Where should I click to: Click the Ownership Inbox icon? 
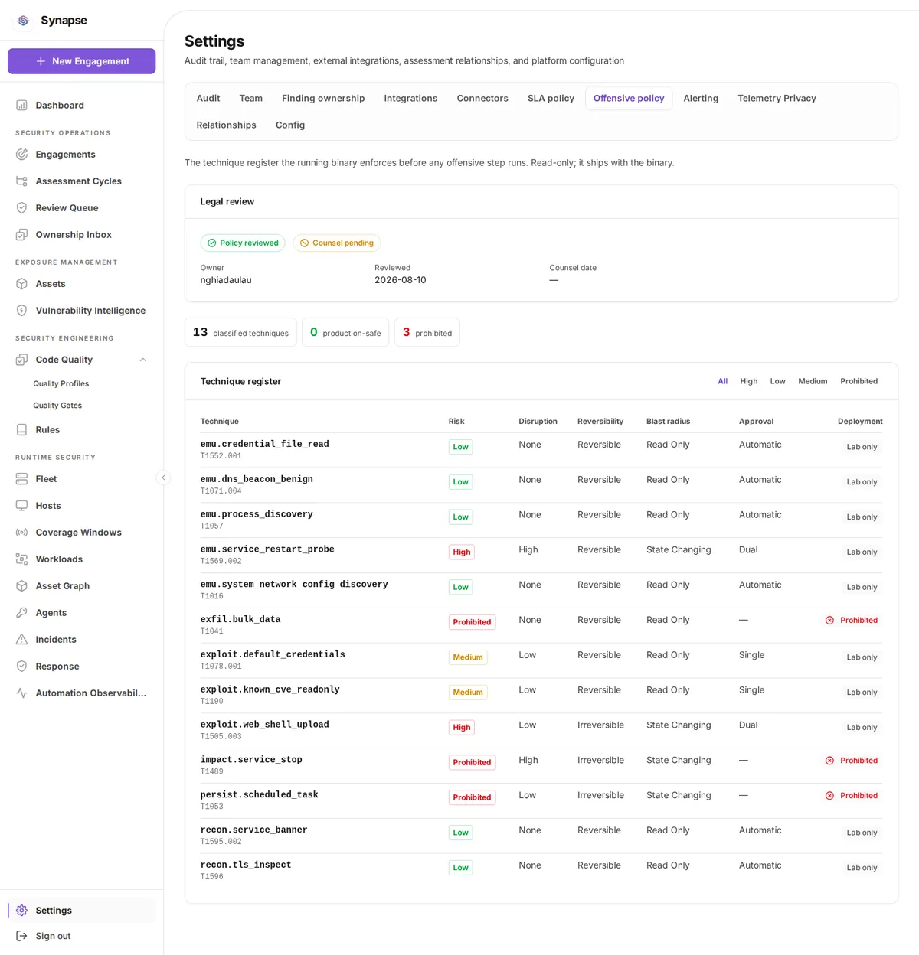point(21,235)
